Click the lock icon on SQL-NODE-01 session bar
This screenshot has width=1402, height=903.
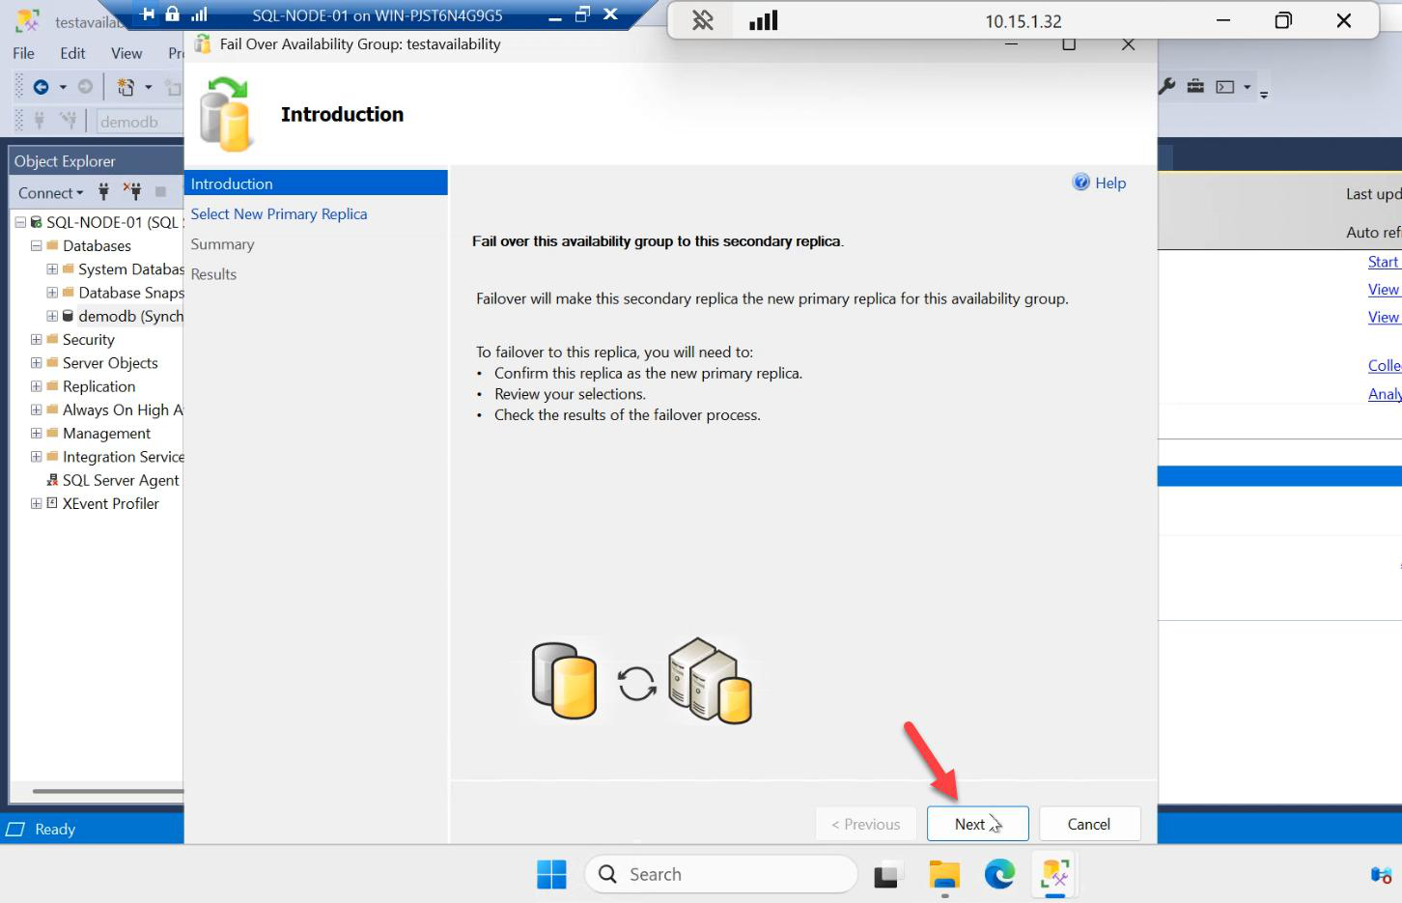tap(172, 14)
